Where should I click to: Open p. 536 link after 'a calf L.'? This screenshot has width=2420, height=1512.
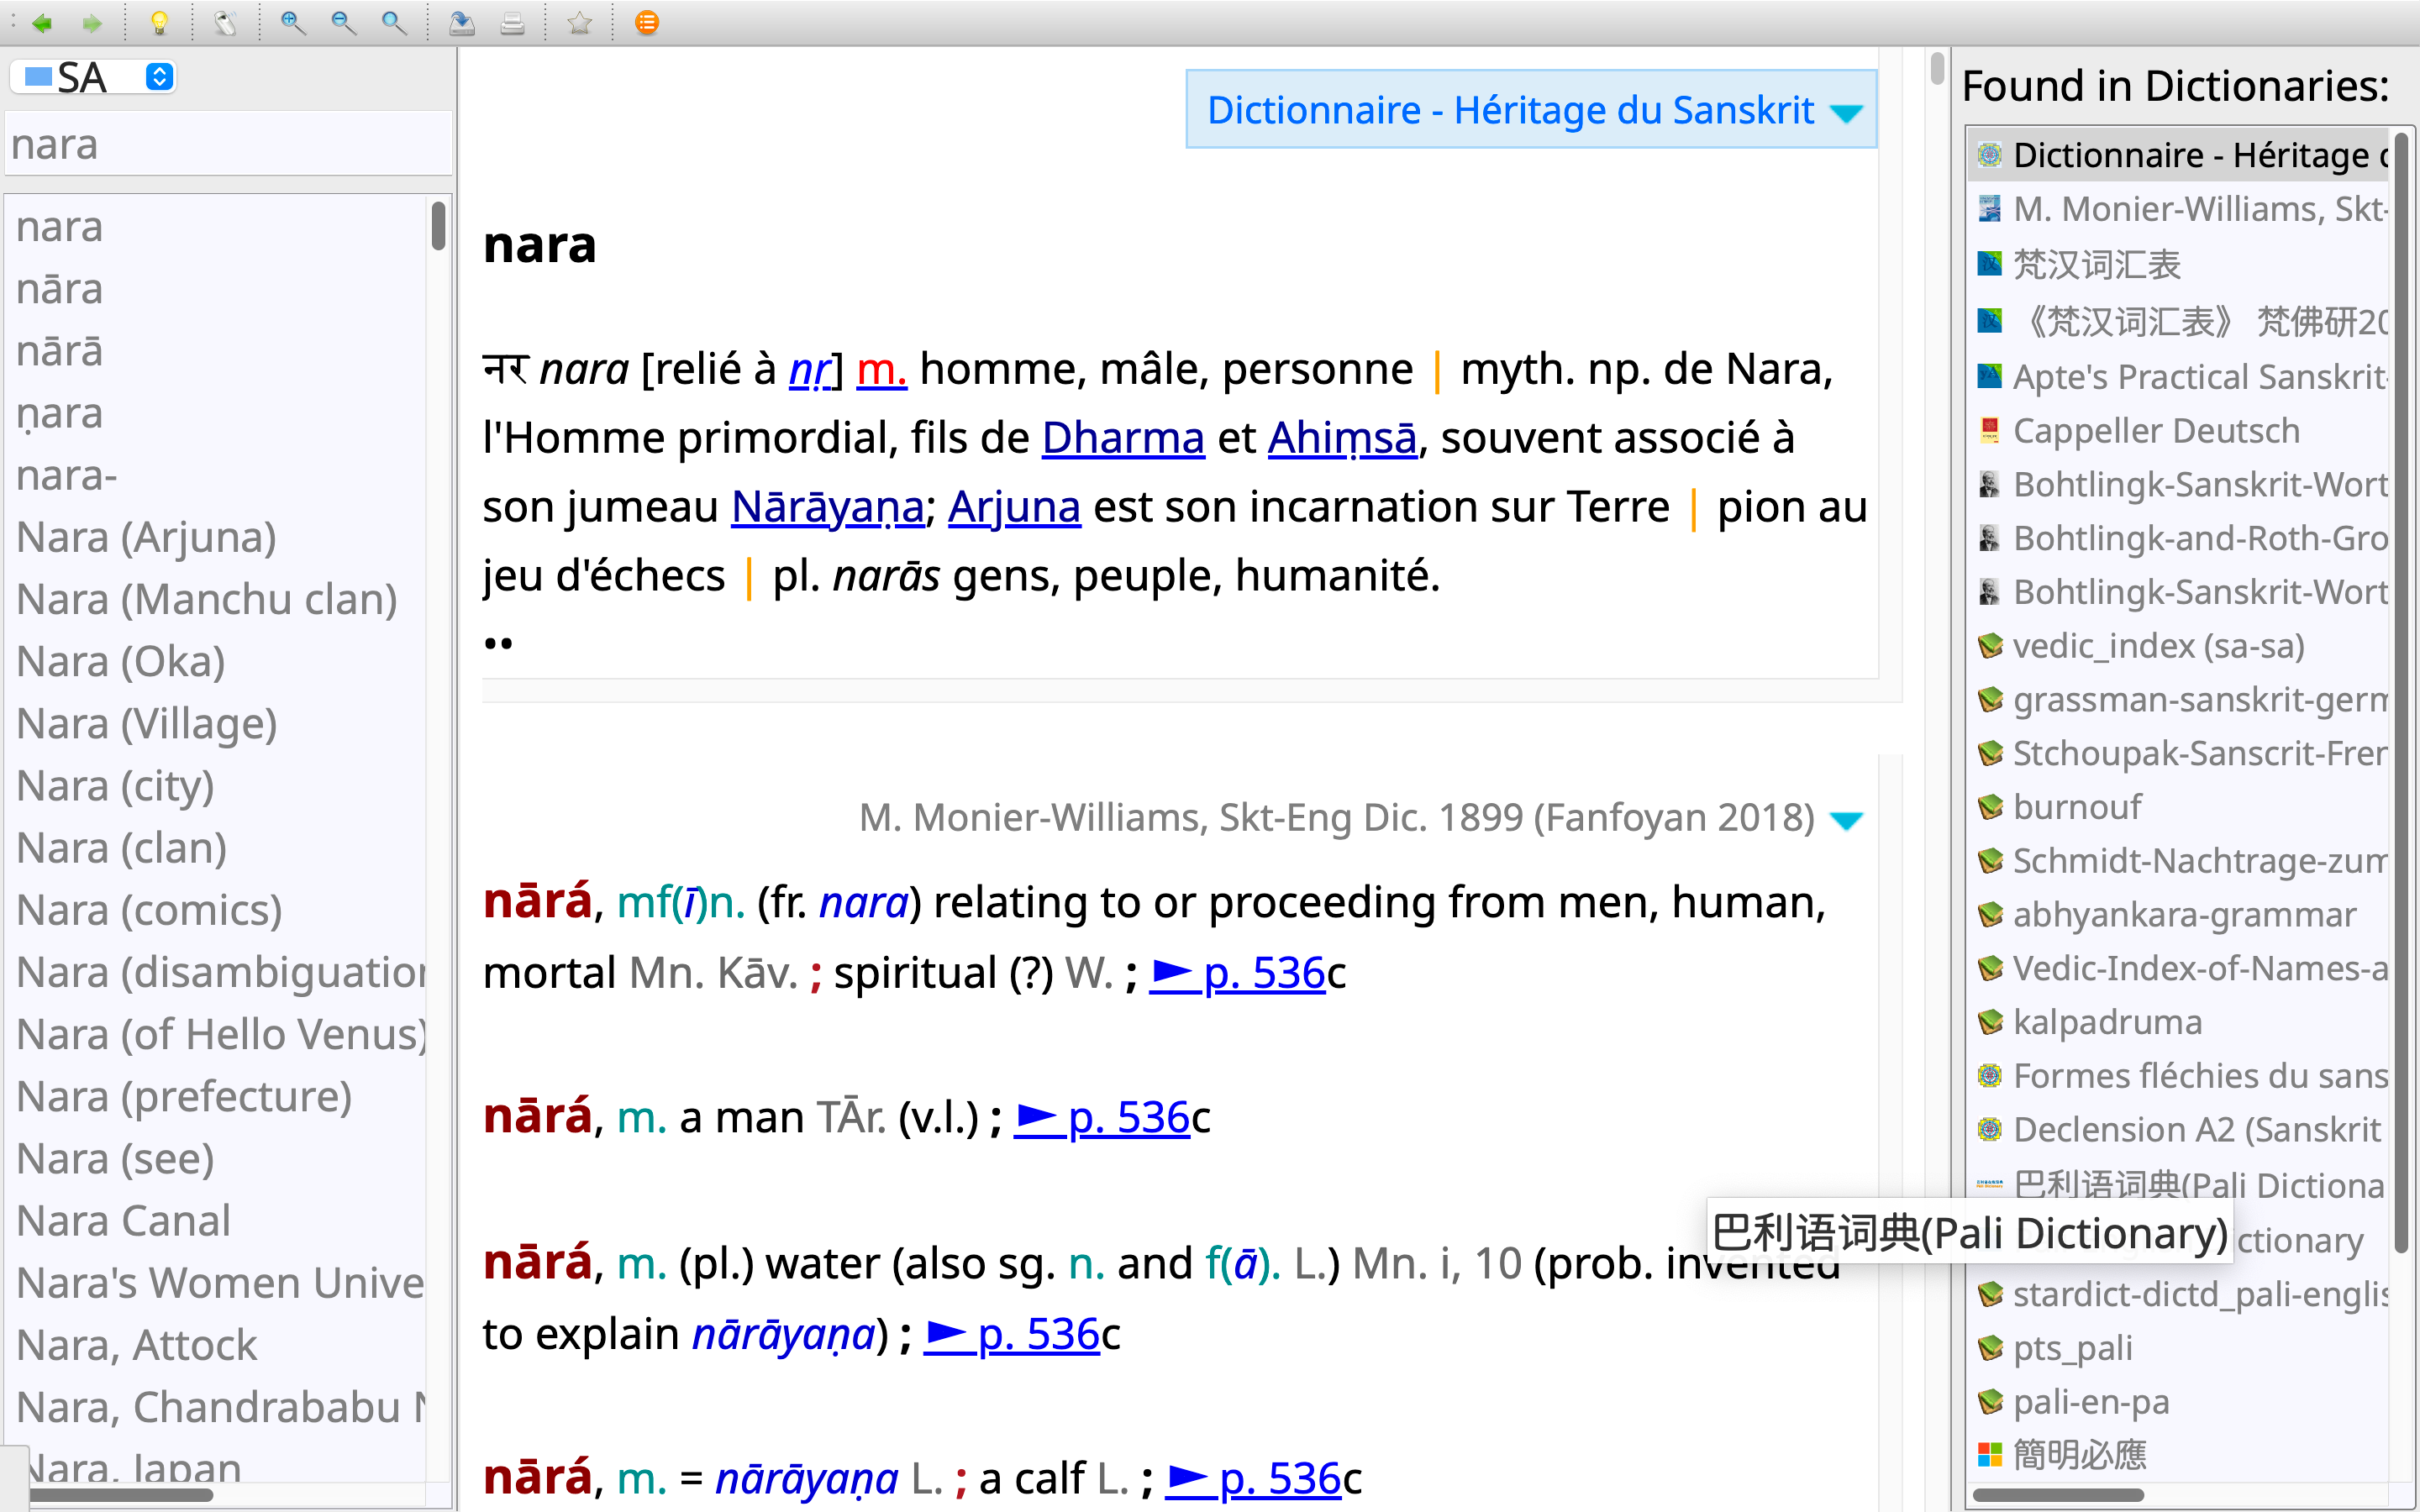pyautogui.click(x=1254, y=1478)
